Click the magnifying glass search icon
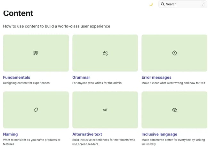 [x=163, y=4]
